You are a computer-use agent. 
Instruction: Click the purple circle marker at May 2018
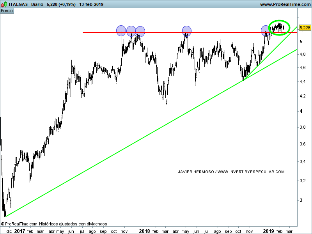click(187, 30)
